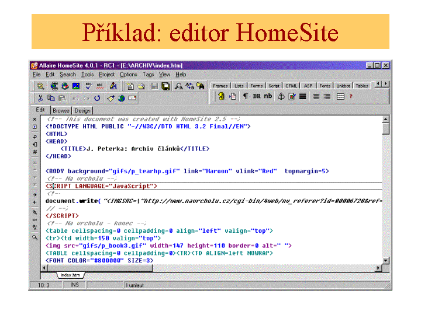Click the indent right arrow in gutter
The height and width of the screenshot is (315, 421).
pos(35,195)
